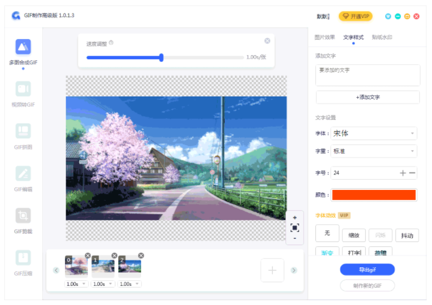
Task: Click the username text in the title bar
Action: click(x=323, y=17)
